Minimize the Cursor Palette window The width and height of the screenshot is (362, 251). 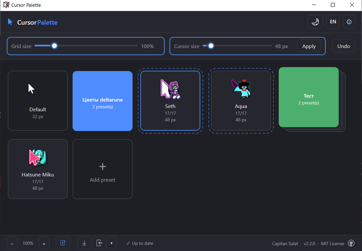tap(314, 5)
